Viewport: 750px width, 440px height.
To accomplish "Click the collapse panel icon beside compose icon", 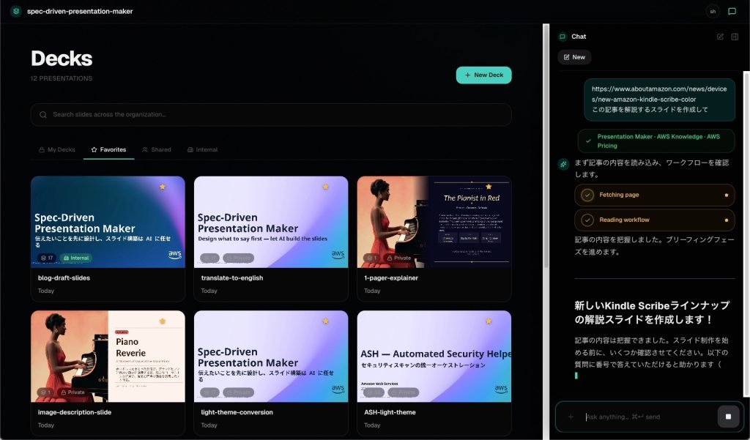I will [x=735, y=36].
